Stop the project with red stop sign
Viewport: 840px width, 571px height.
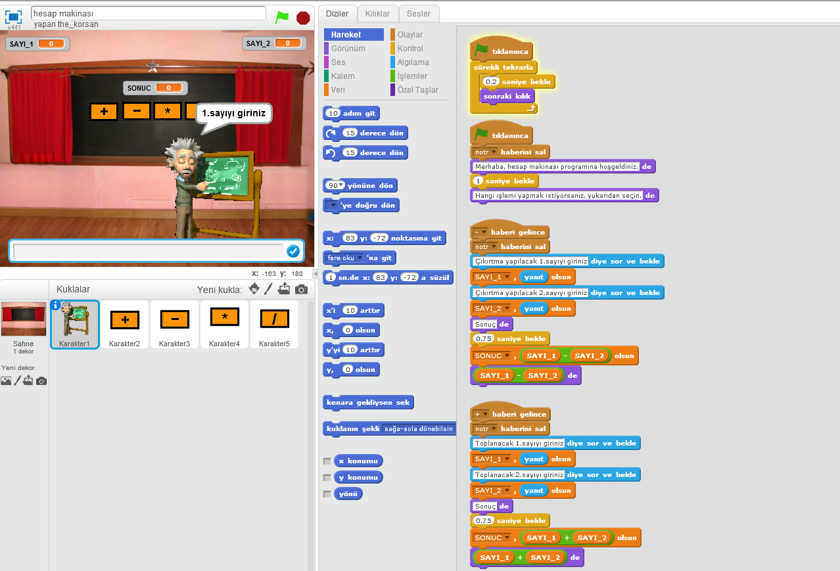click(303, 18)
